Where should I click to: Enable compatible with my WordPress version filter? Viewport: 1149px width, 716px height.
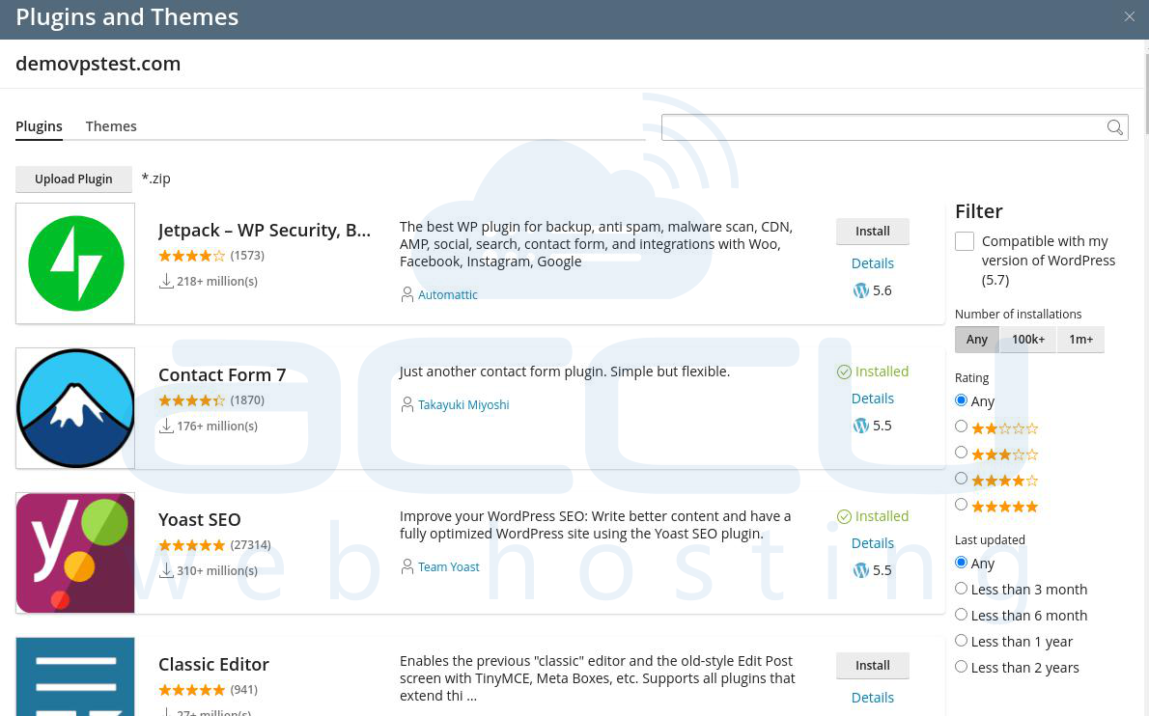pos(965,241)
